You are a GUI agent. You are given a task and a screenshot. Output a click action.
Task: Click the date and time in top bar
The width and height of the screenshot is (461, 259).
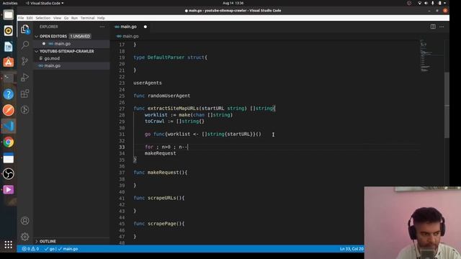233,3
